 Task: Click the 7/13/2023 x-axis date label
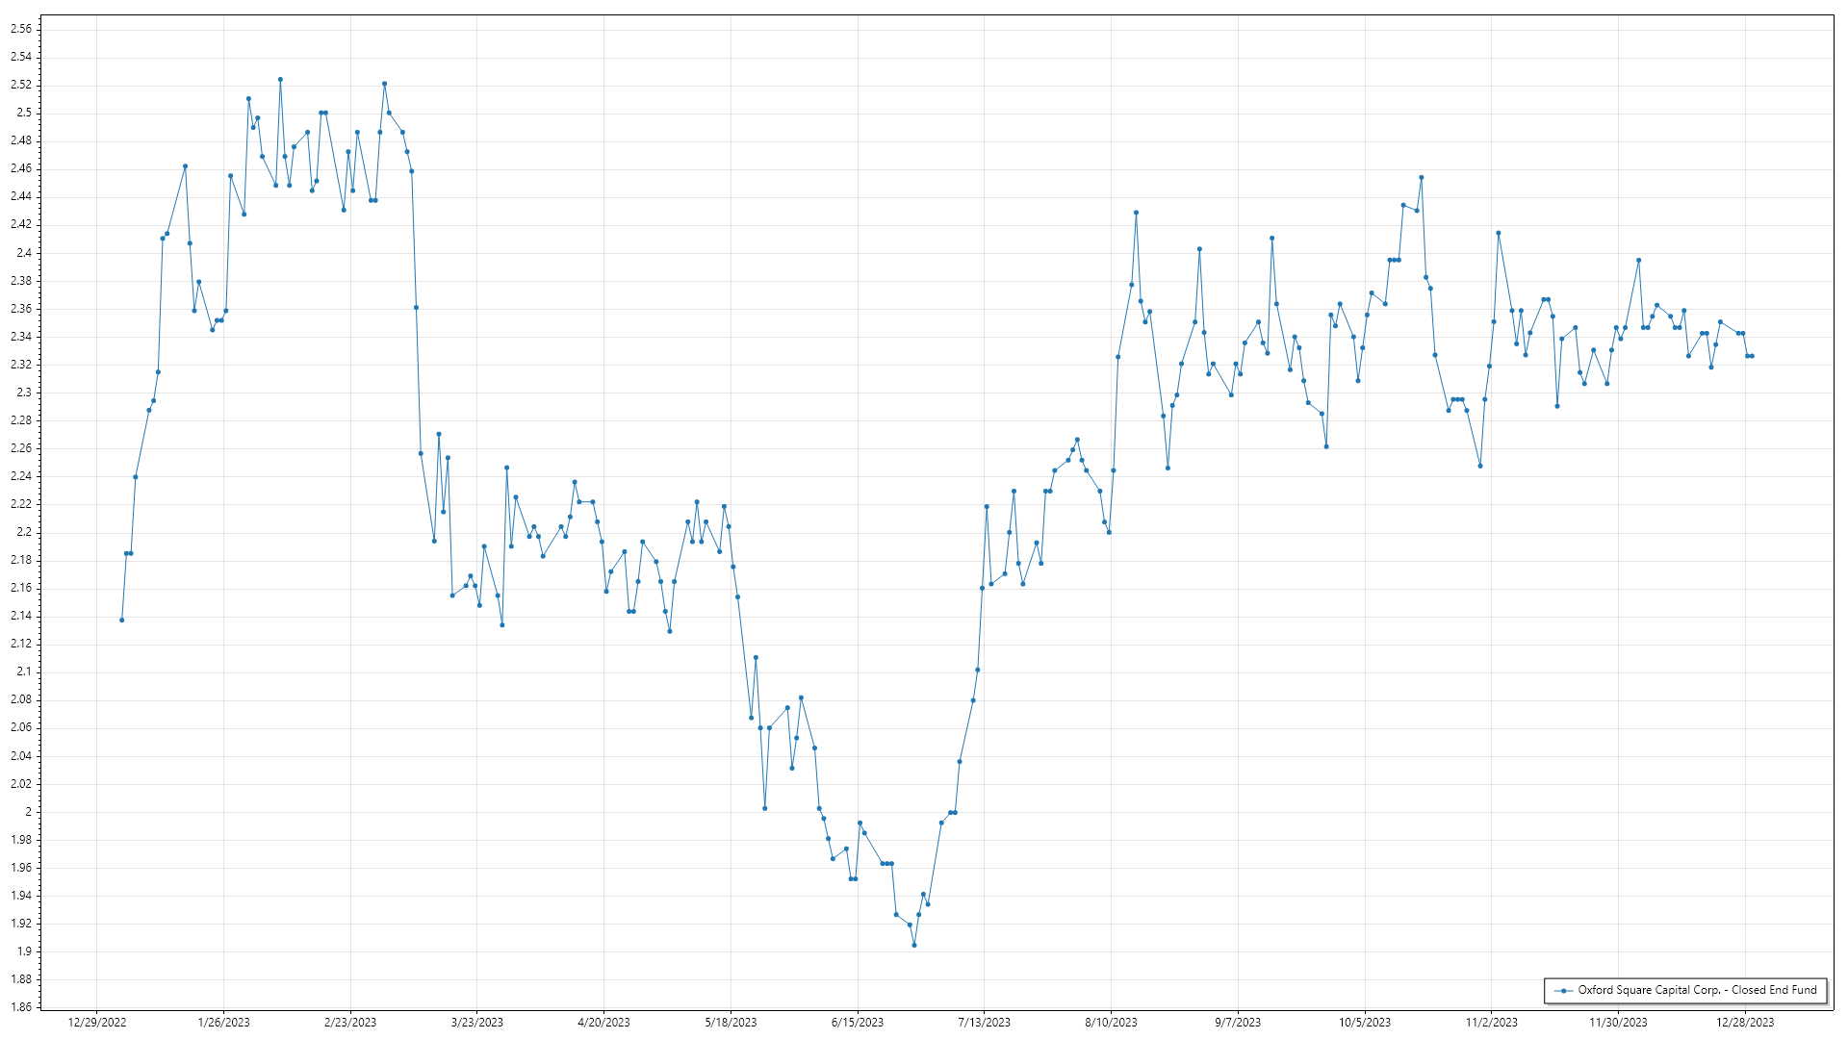(x=984, y=1023)
